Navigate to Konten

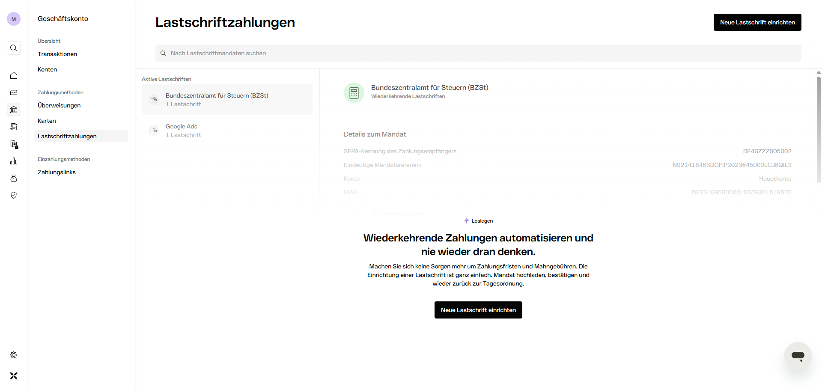47,69
